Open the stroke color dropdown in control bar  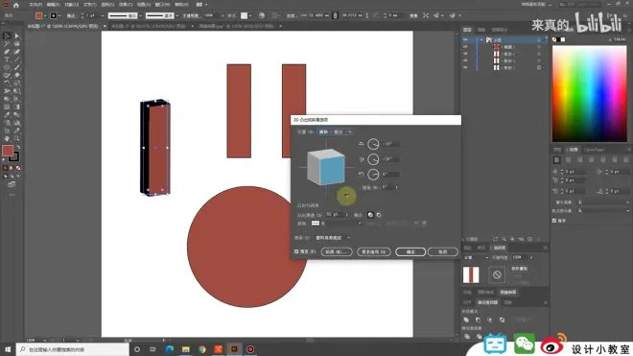tap(59, 15)
